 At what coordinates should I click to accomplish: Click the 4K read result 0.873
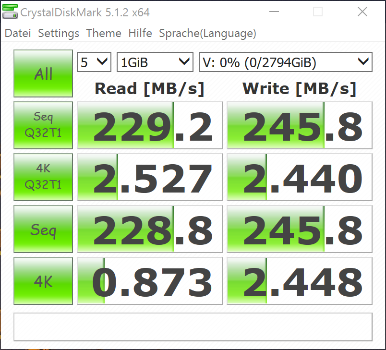(x=150, y=281)
